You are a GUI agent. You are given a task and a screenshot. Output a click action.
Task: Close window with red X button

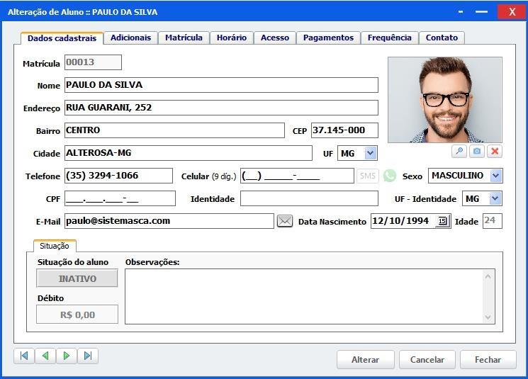point(512,12)
